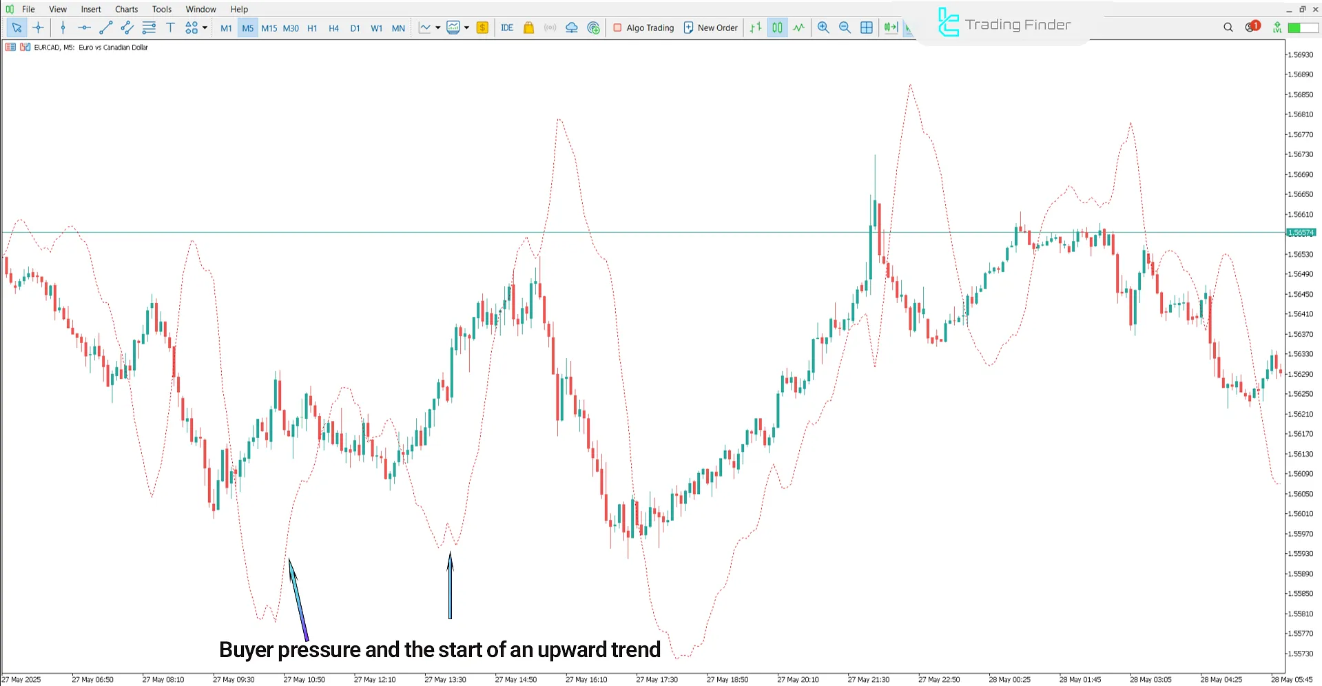Image resolution: width=1322 pixels, height=686 pixels.
Task: Click the current price label on price axis
Action: coord(1301,233)
